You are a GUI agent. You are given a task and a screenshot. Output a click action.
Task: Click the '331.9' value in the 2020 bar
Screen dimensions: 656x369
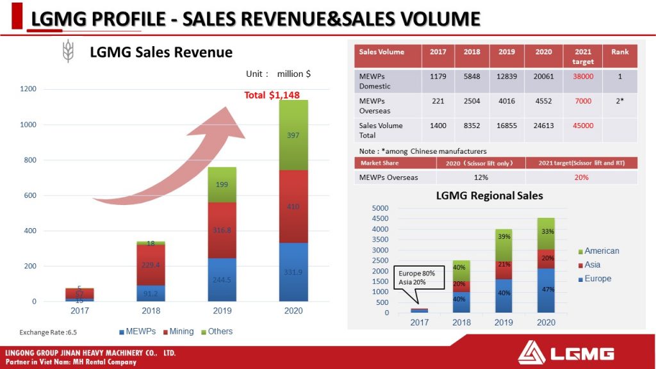click(x=293, y=272)
